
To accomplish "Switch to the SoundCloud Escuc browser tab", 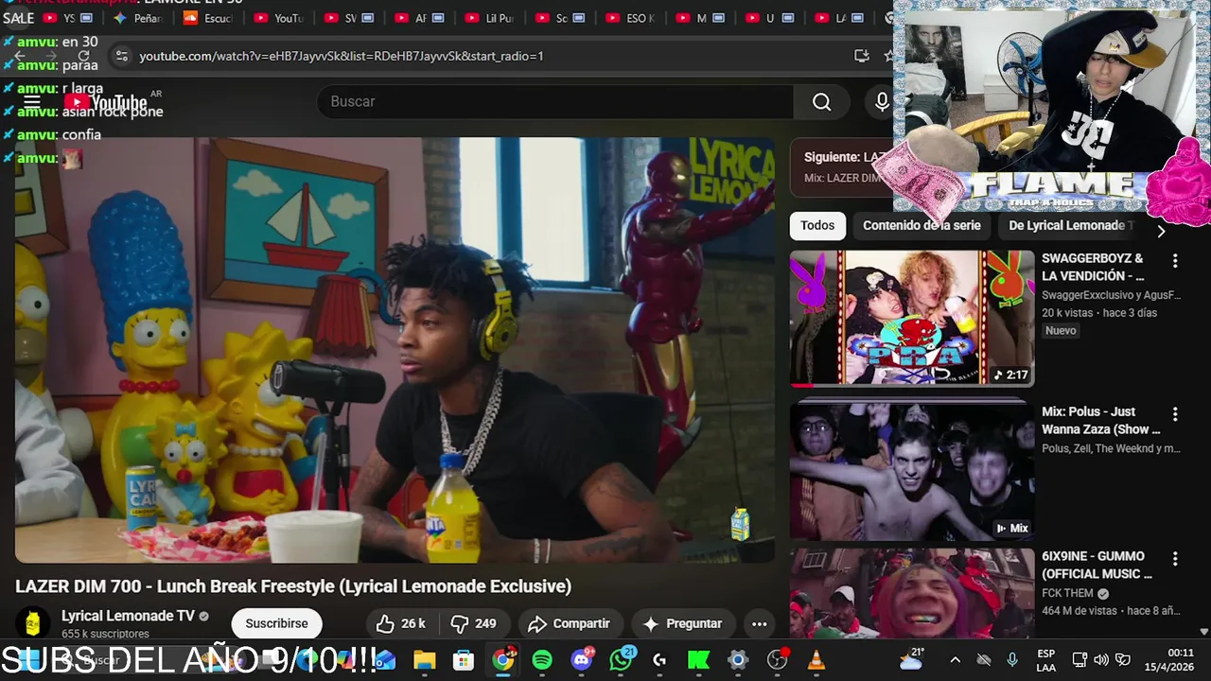I will point(208,18).
